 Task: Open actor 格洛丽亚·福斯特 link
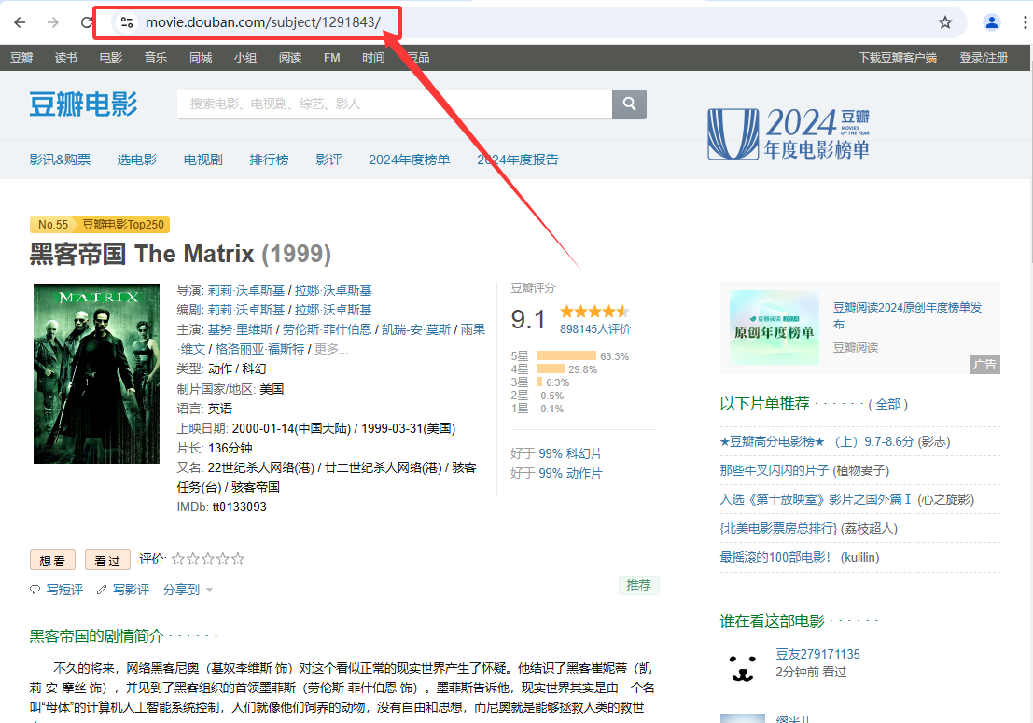click(x=259, y=349)
